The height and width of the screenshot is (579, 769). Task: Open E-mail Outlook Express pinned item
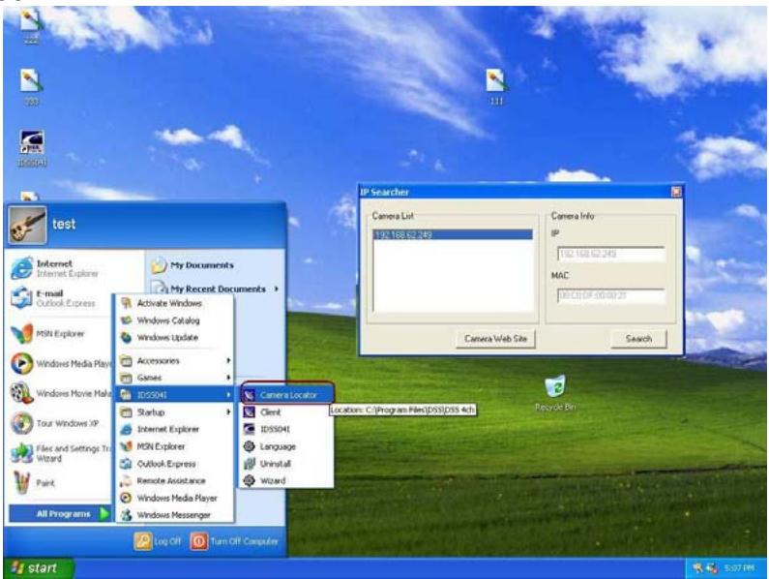54,298
